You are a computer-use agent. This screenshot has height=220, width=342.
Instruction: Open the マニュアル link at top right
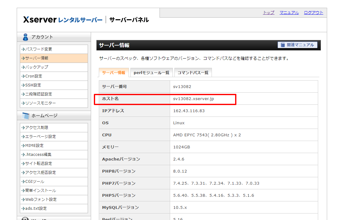289,13
